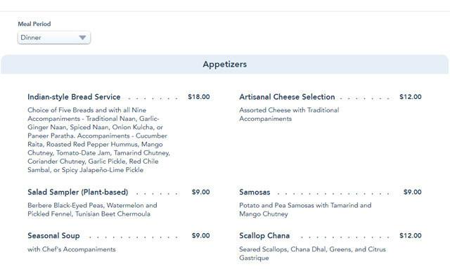This screenshot has height=269, width=450.
Task: Click the bread accompaniments description text
Action: point(98,140)
